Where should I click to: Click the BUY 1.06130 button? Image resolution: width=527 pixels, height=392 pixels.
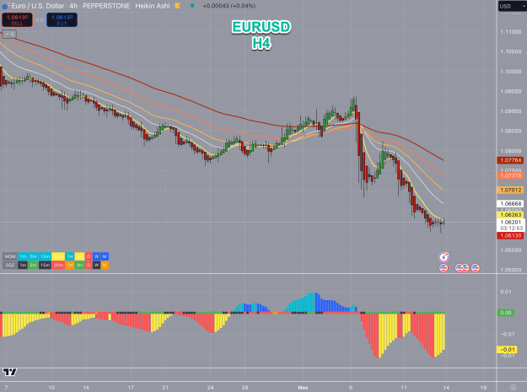62,20
